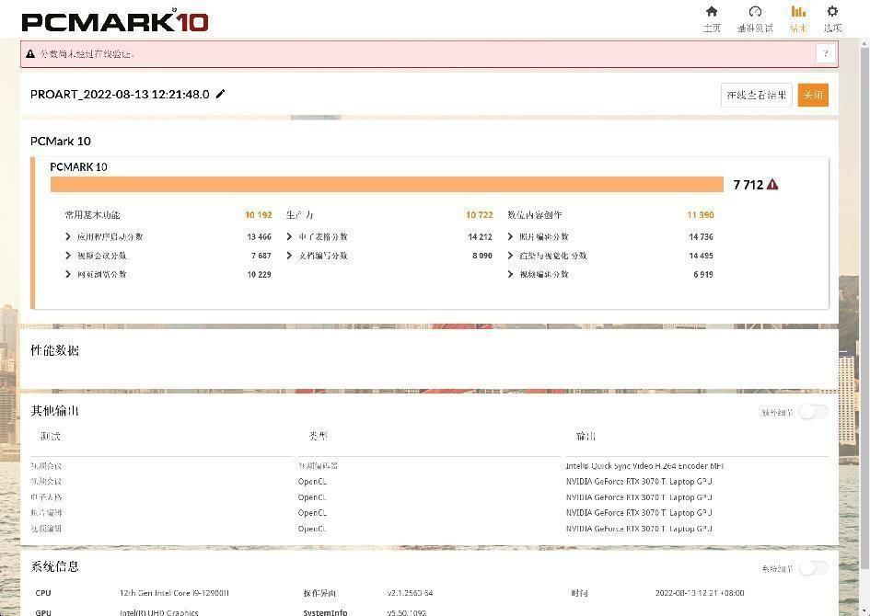
Task: Click the question mark help button in banner
Action: [x=826, y=53]
